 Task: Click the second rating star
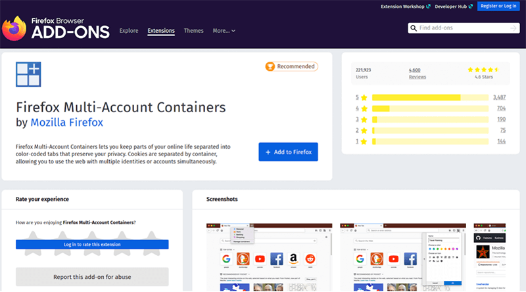[62, 243]
